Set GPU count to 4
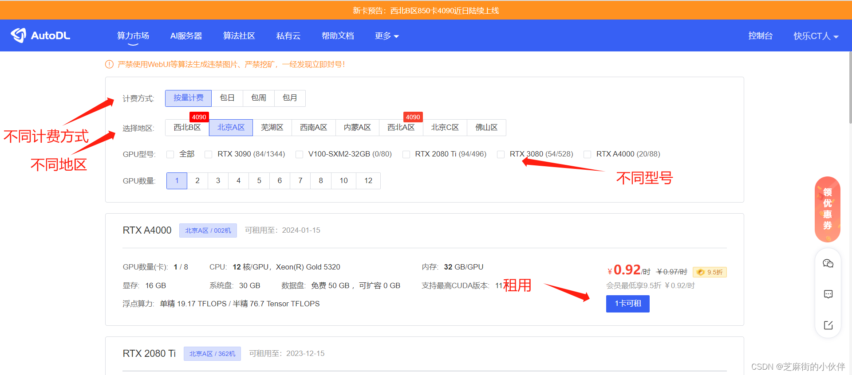 click(x=239, y=181)
